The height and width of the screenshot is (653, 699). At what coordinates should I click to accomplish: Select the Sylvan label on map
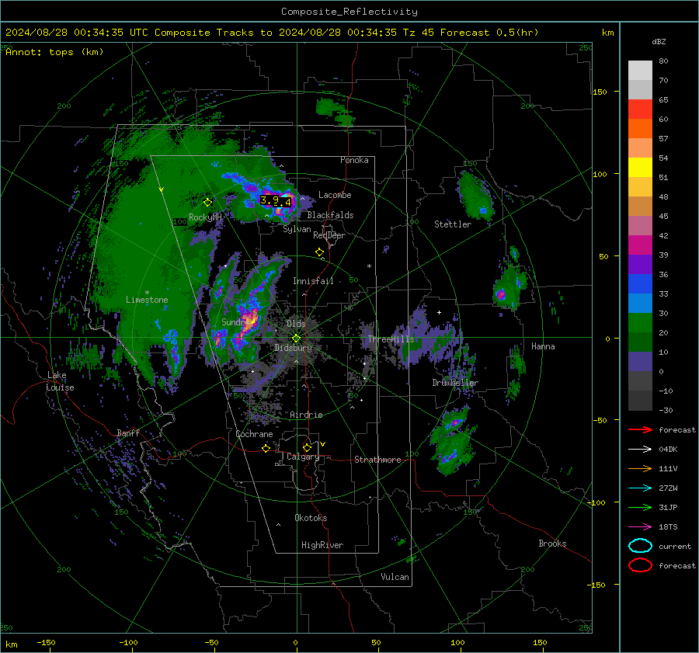point(297,229)
